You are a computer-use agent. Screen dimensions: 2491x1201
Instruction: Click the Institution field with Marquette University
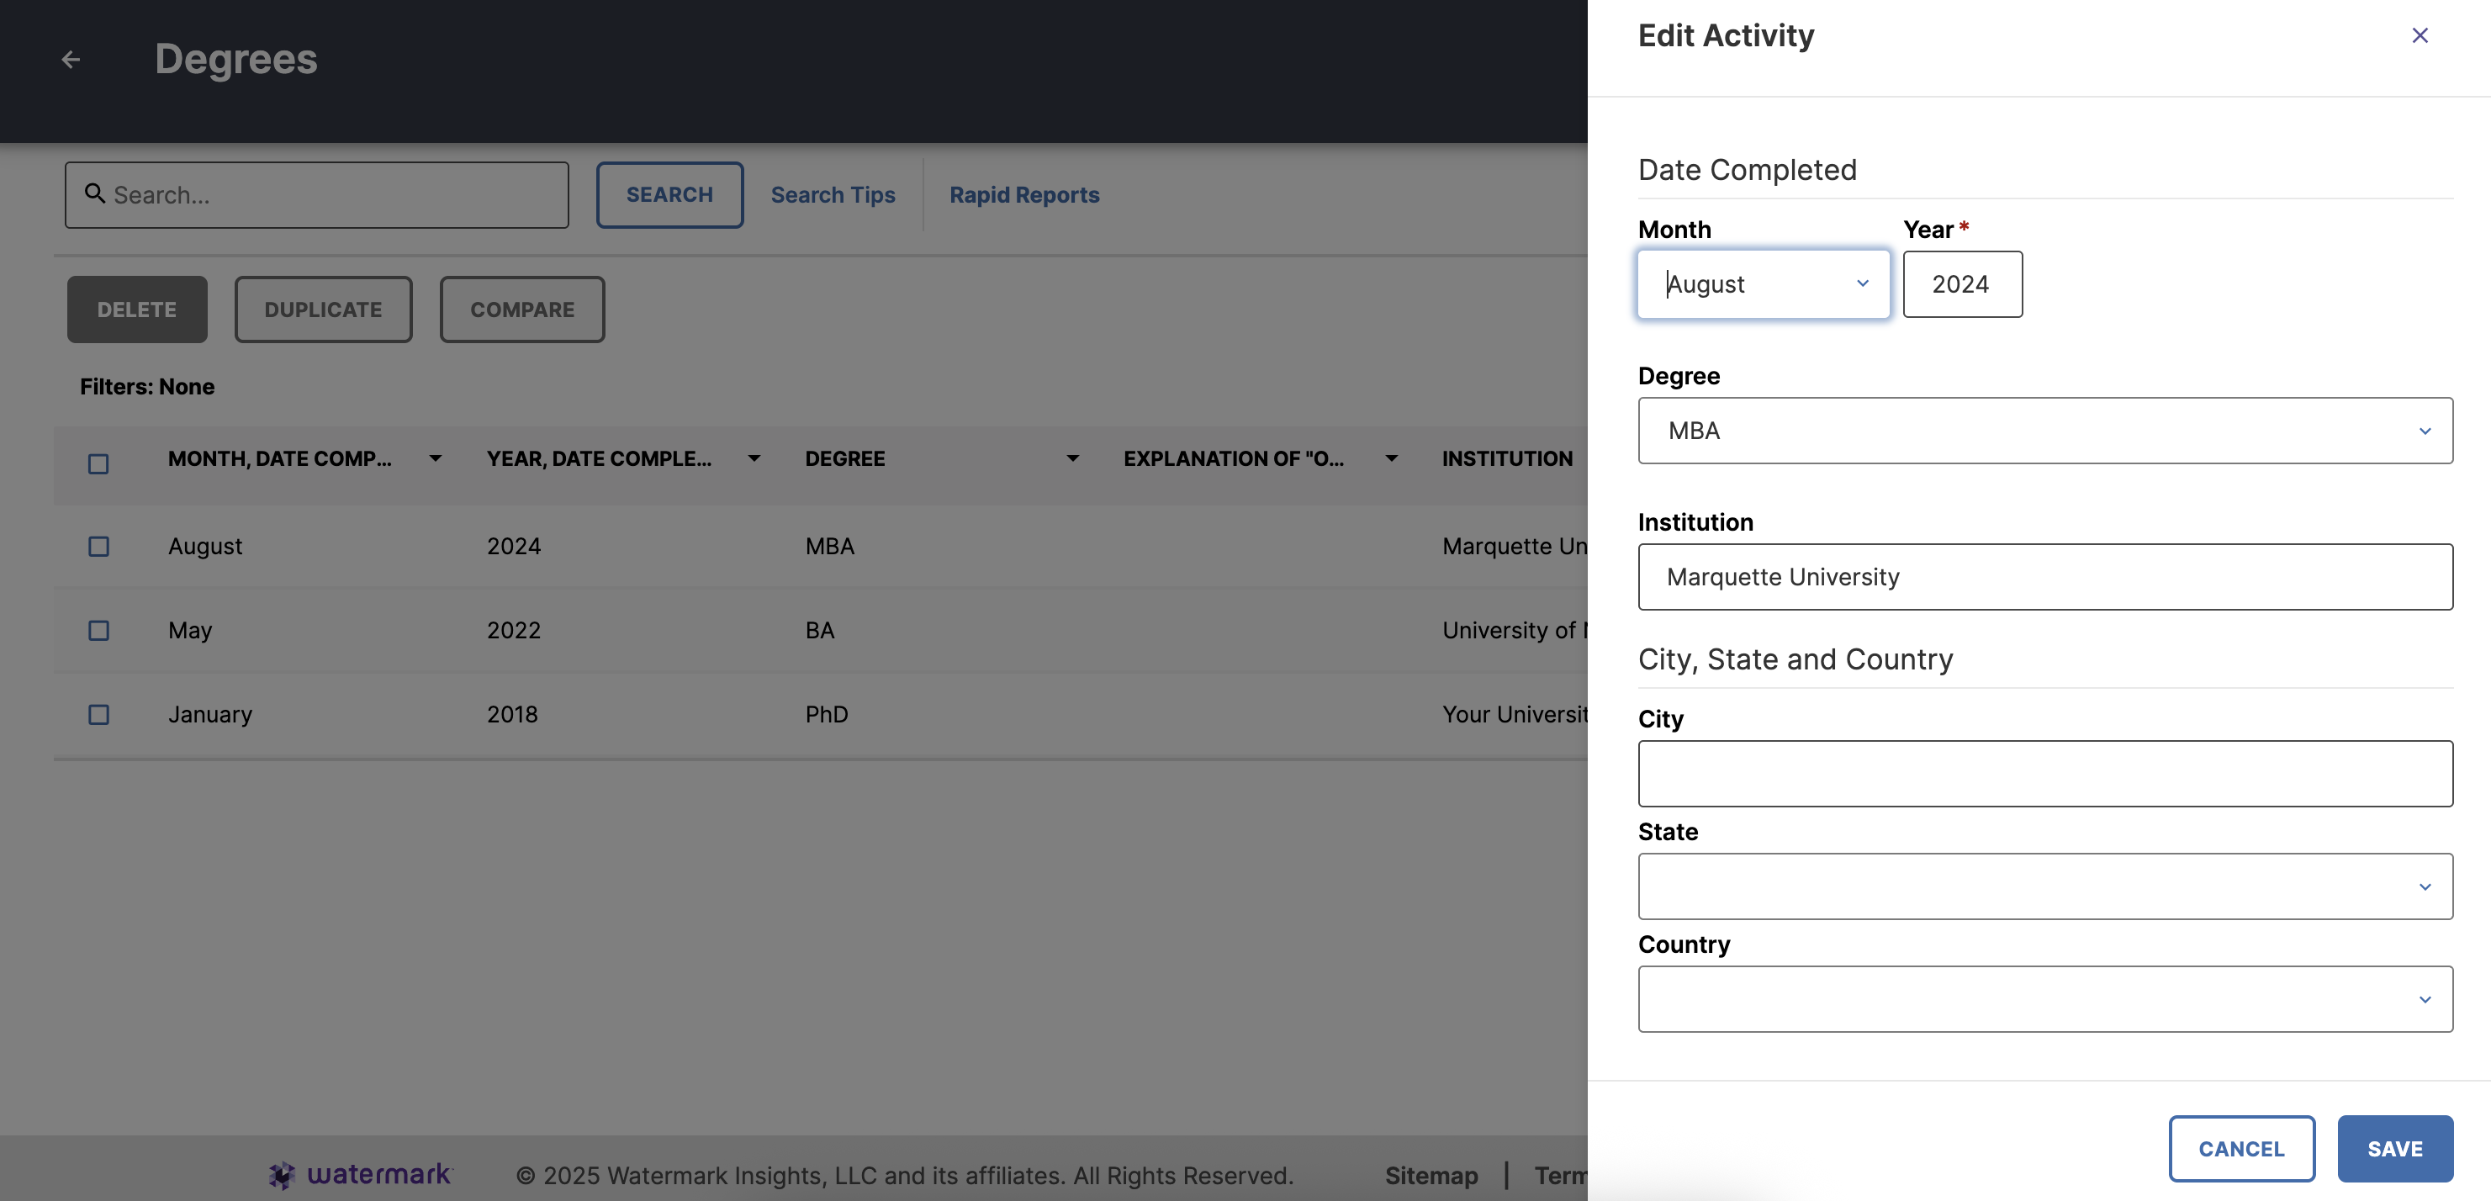tap(2045, 576)
